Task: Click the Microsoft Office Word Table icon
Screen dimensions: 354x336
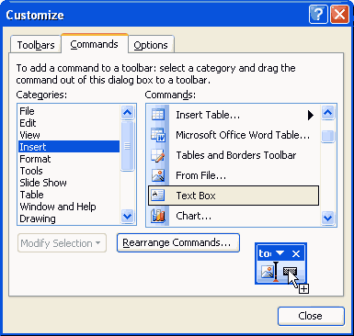Action: [x=158, y=135]
